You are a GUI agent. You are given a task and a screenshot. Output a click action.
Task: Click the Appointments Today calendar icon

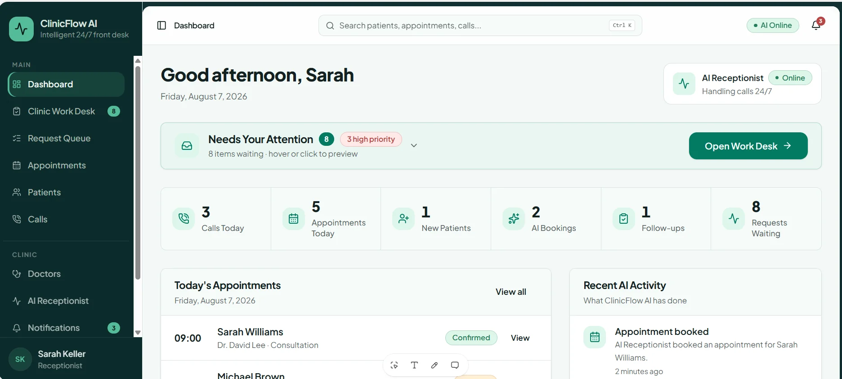tap(293, 219)
